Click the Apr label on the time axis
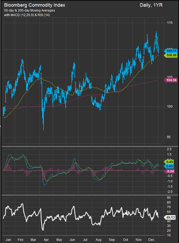 46,239
